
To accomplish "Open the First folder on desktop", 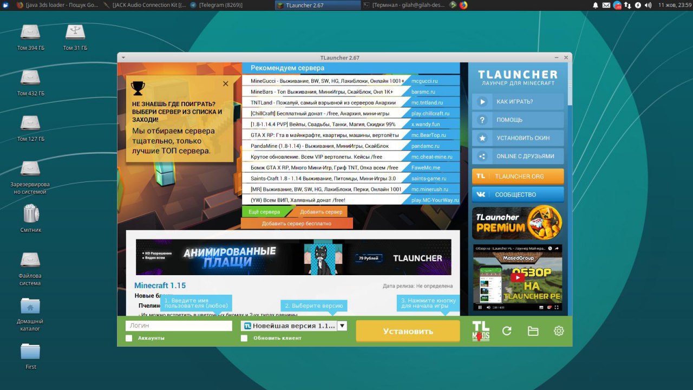I will pyautogui.click(x=30, y=352).
